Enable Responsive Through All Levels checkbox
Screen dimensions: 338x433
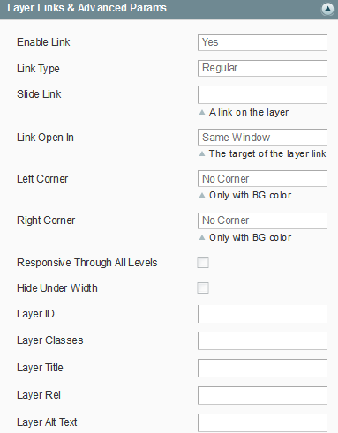click(203, 263)
